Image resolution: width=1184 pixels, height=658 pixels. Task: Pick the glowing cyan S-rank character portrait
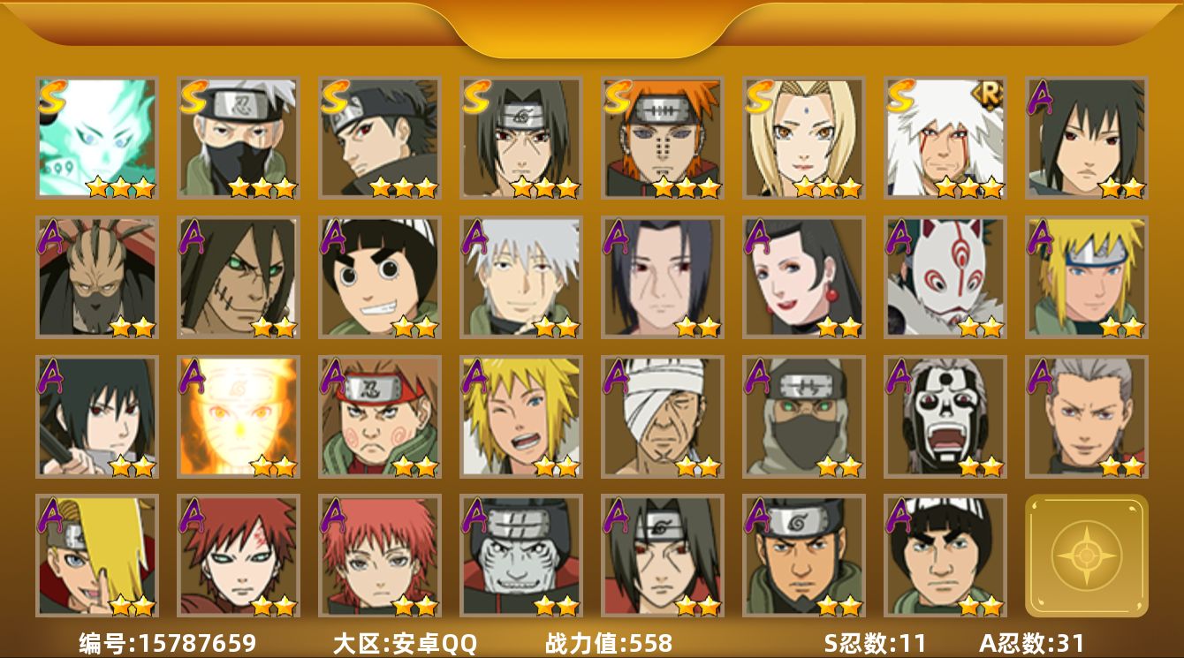coord(97,137)
